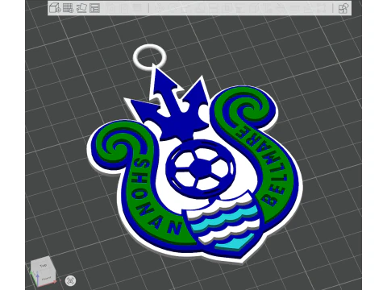Select the Top face of view cube
Screen dimensions: 387x290
[x=43, y=265]
